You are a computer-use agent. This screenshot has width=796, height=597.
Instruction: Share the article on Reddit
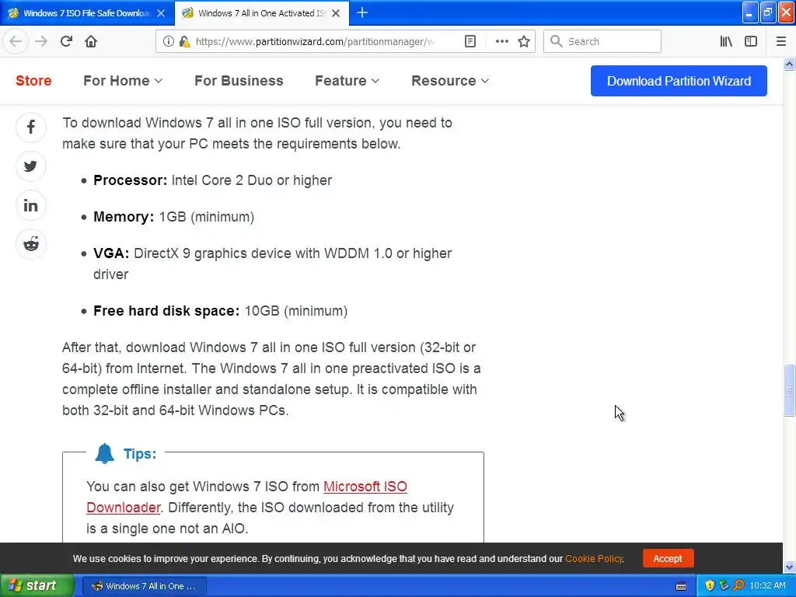31,244
